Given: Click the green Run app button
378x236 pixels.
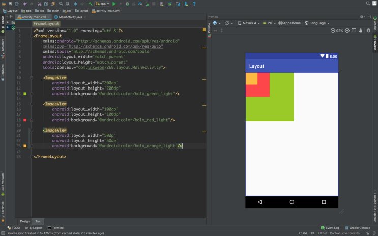Looking at the screenshot, I should tap(114, 4).
